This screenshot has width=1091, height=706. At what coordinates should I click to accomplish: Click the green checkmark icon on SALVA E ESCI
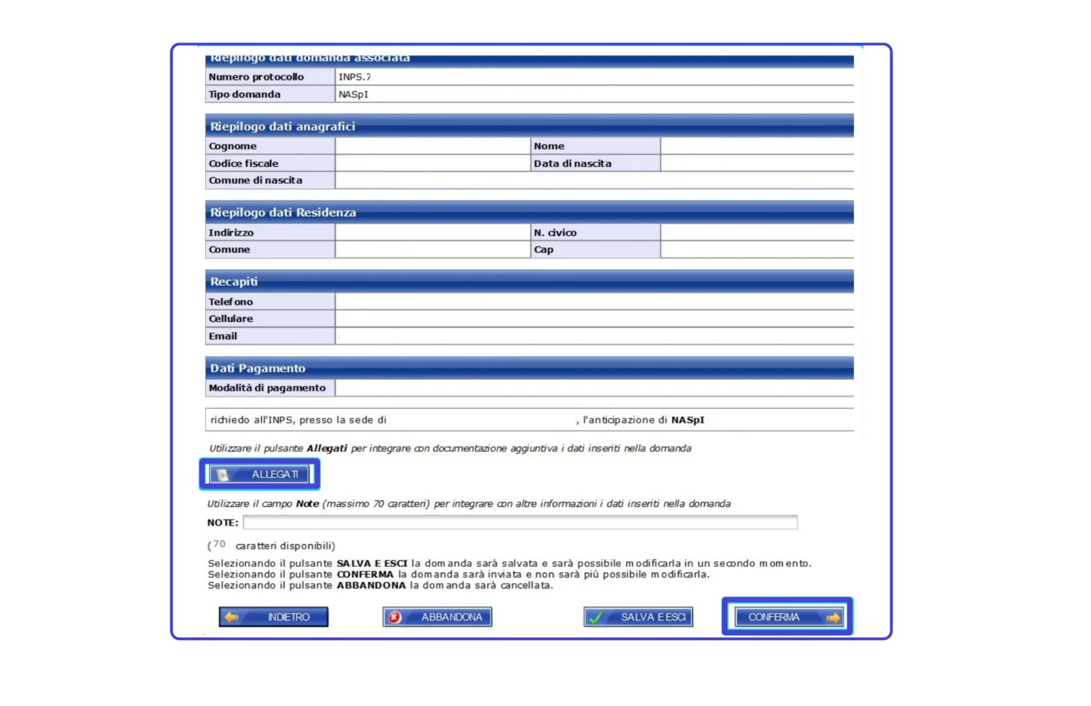596,617
